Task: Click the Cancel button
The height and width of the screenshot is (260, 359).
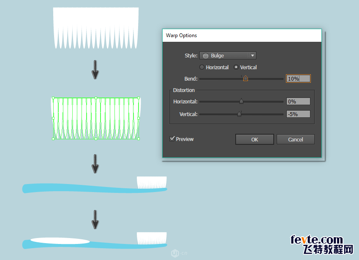Action: point(295,139)
